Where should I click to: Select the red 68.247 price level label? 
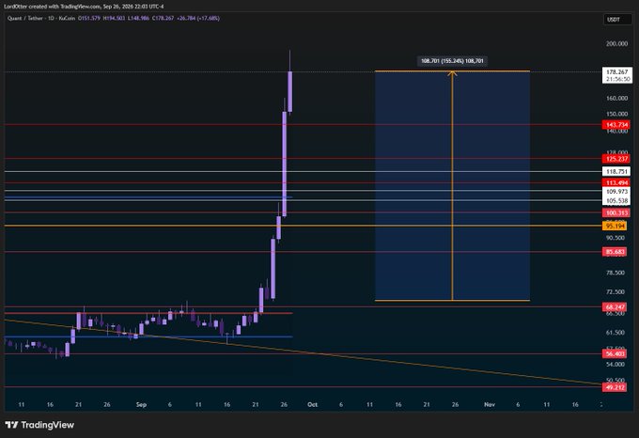point(616,307)
